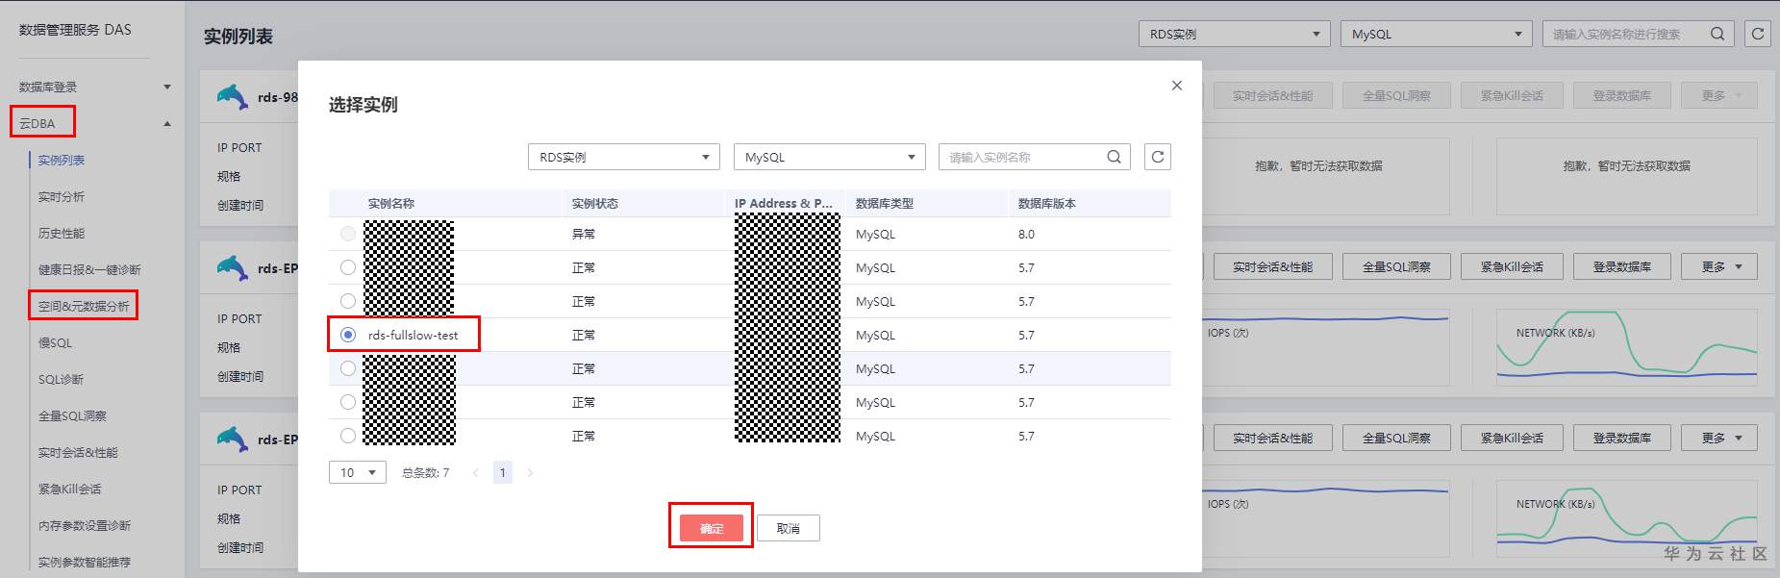Click 紧急Kill会话 button in third instance card
Image resolution: width=1780 pixels, height=578 pixels.
pyautogui.click(x=1512, y=438)
